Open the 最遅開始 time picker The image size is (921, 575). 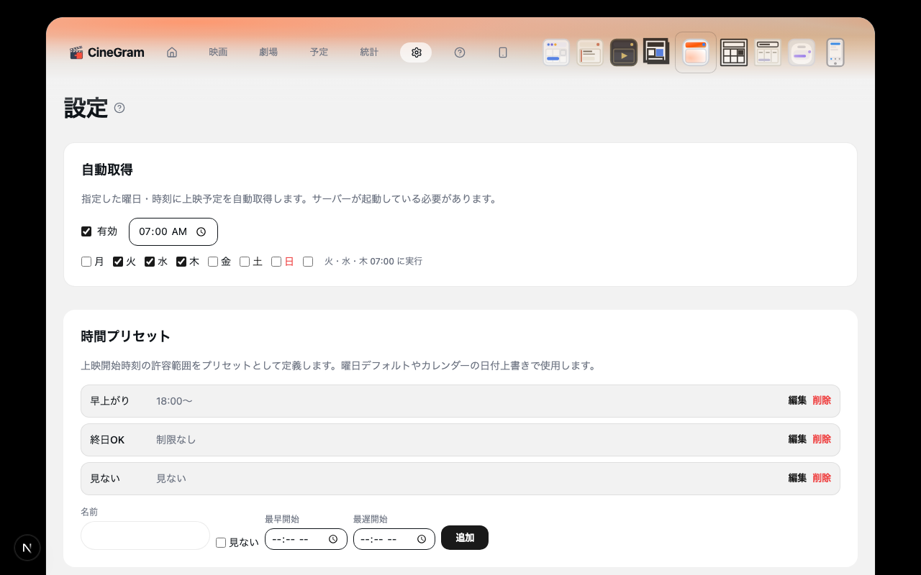point(422,538)
